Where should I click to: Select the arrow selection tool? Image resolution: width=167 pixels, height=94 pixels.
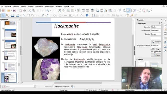3,15
